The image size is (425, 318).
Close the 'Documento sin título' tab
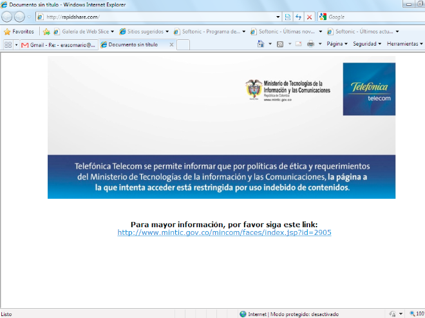click(171, 45)
